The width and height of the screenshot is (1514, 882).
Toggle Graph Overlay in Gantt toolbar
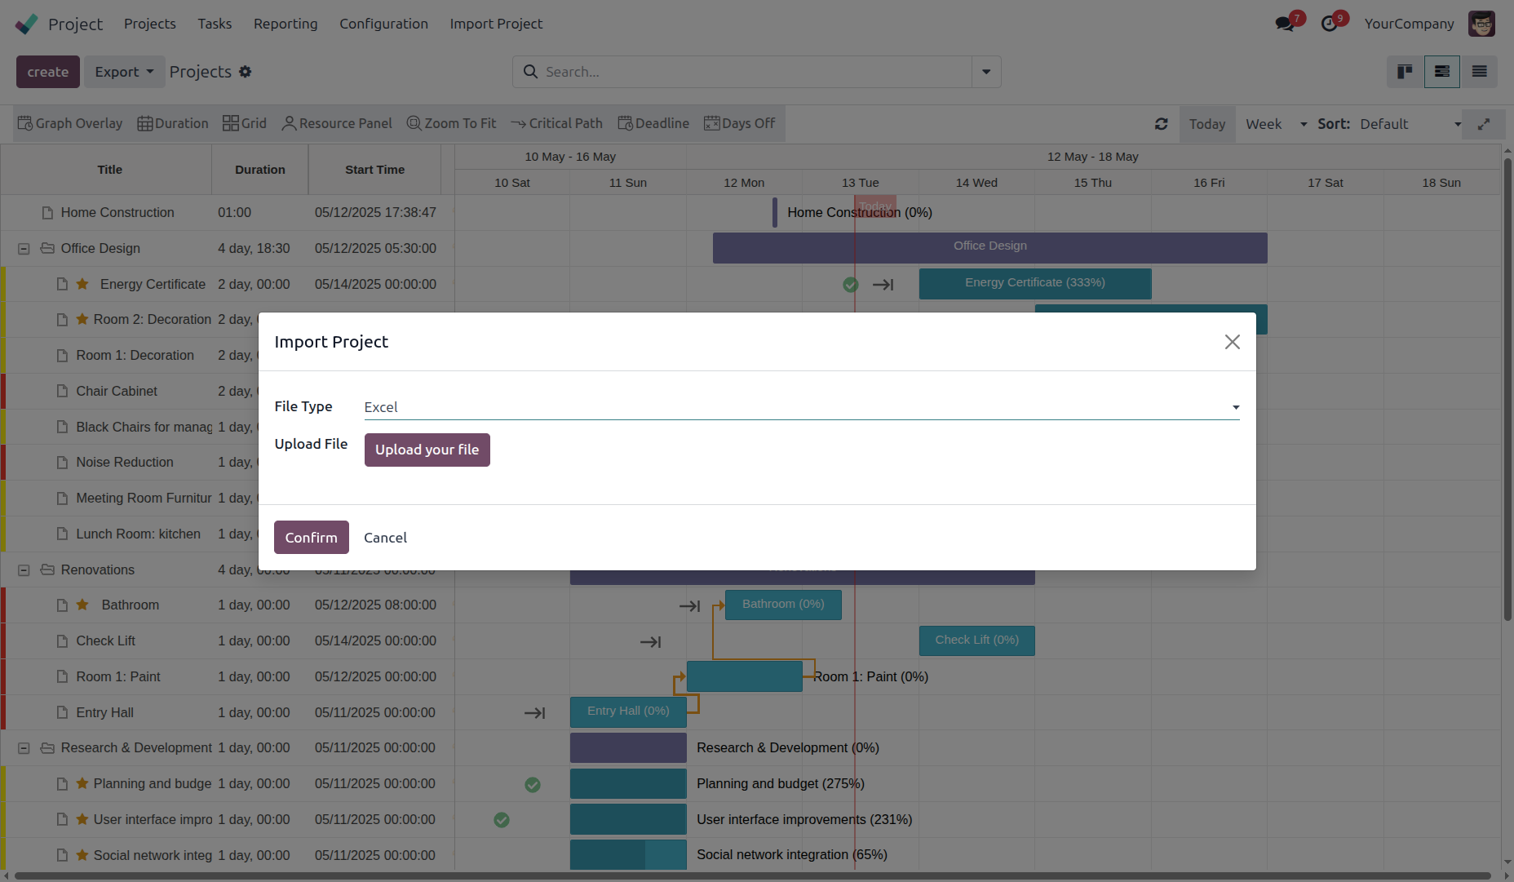click(x=70, y=123)
